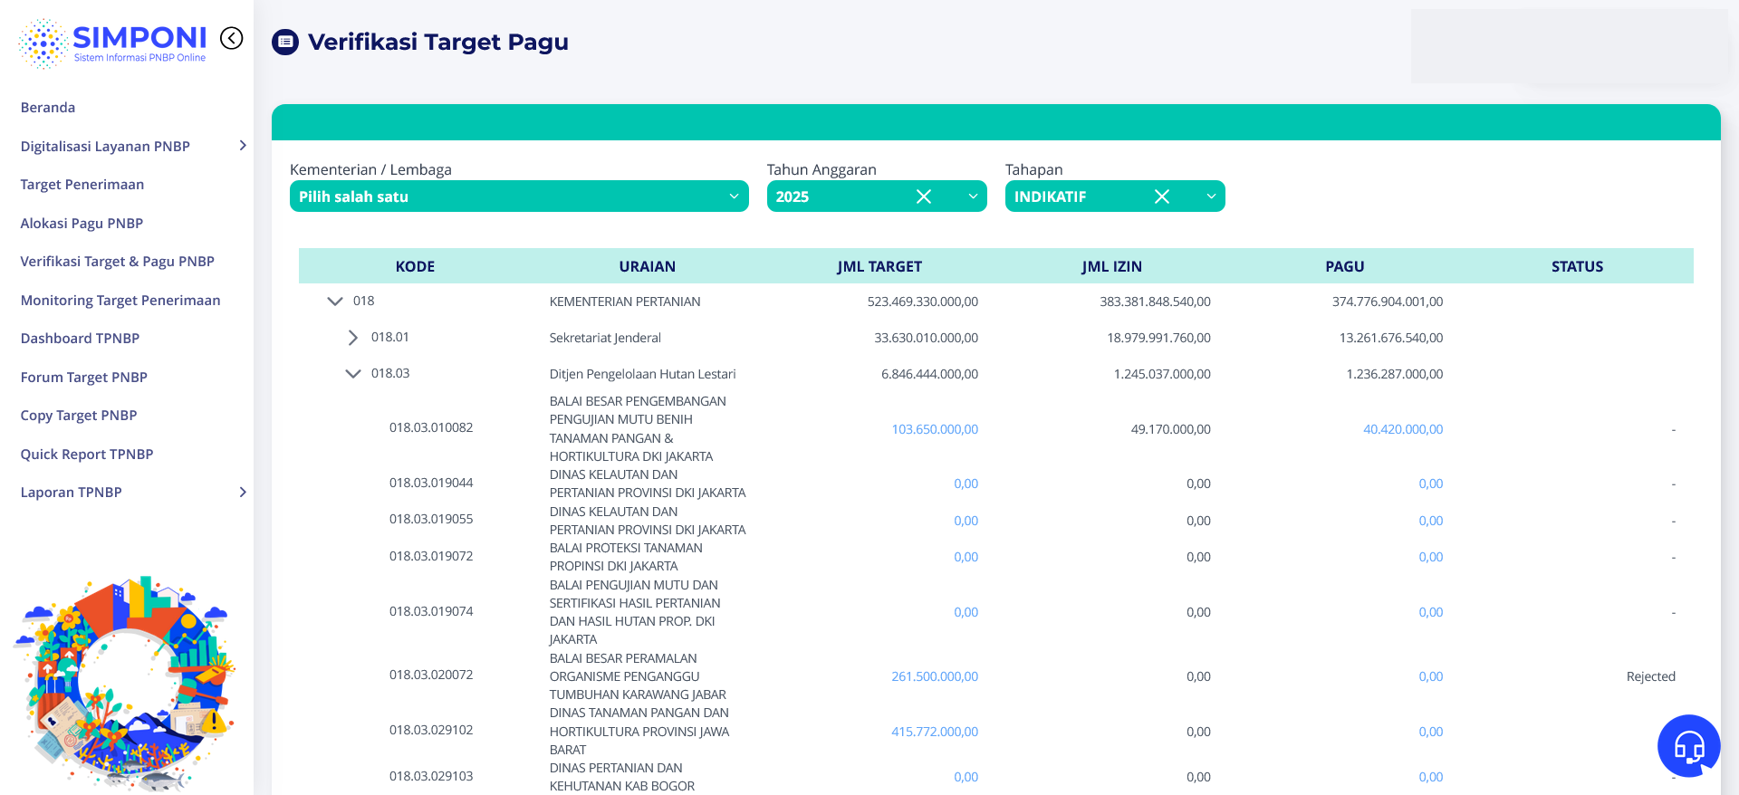Open the Tahun Anggaran dropdown arrow
1739x795 pixels.
[973, 196]
